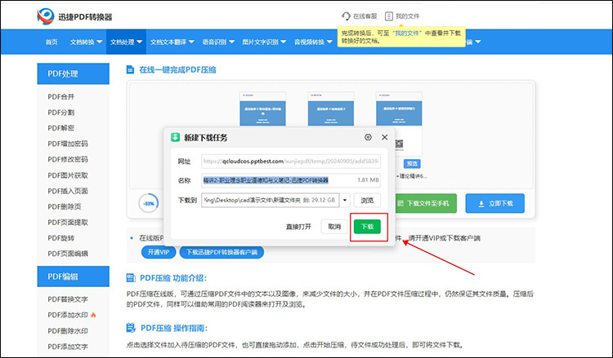Click the green 下载 button

(x=367, y=227)
